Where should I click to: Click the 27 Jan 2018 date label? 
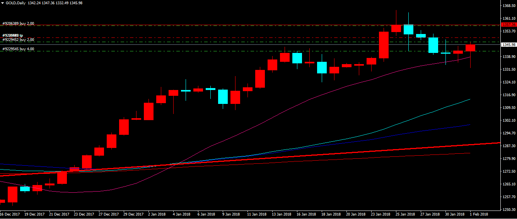[x=430, y=214]
